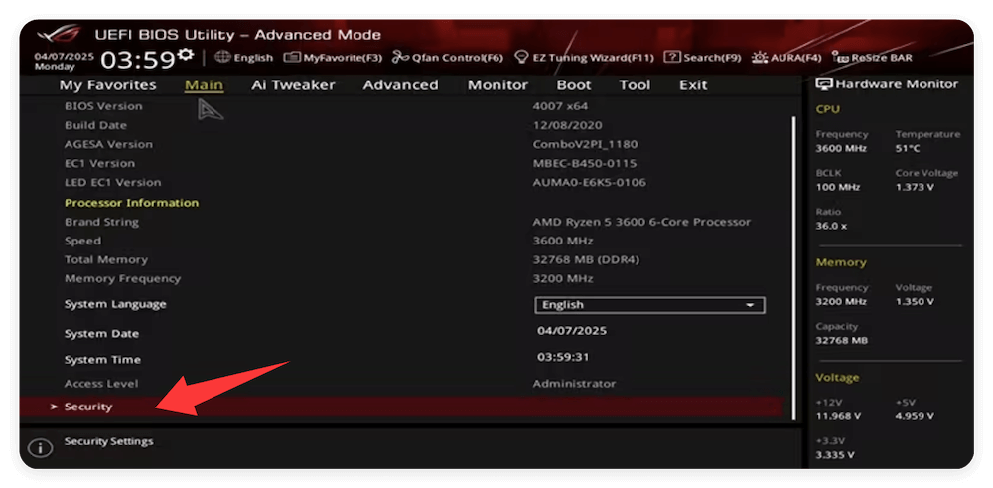Viewport: 993px width, 488px height.
Task: Select the AGESA Version label
Action: click(108, 144)
